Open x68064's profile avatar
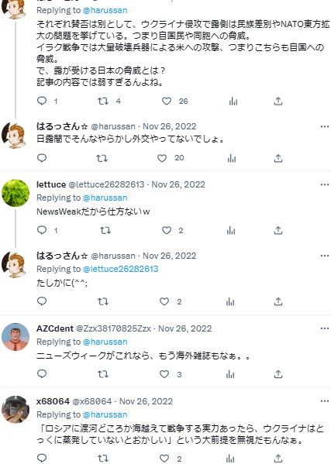 pyautogui.click(x=16, y=410)
